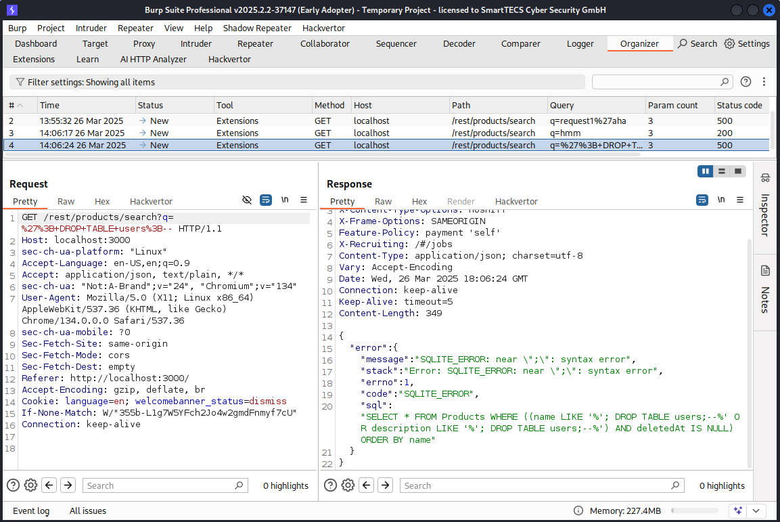Open the Extensions tab

pos(34,59)
